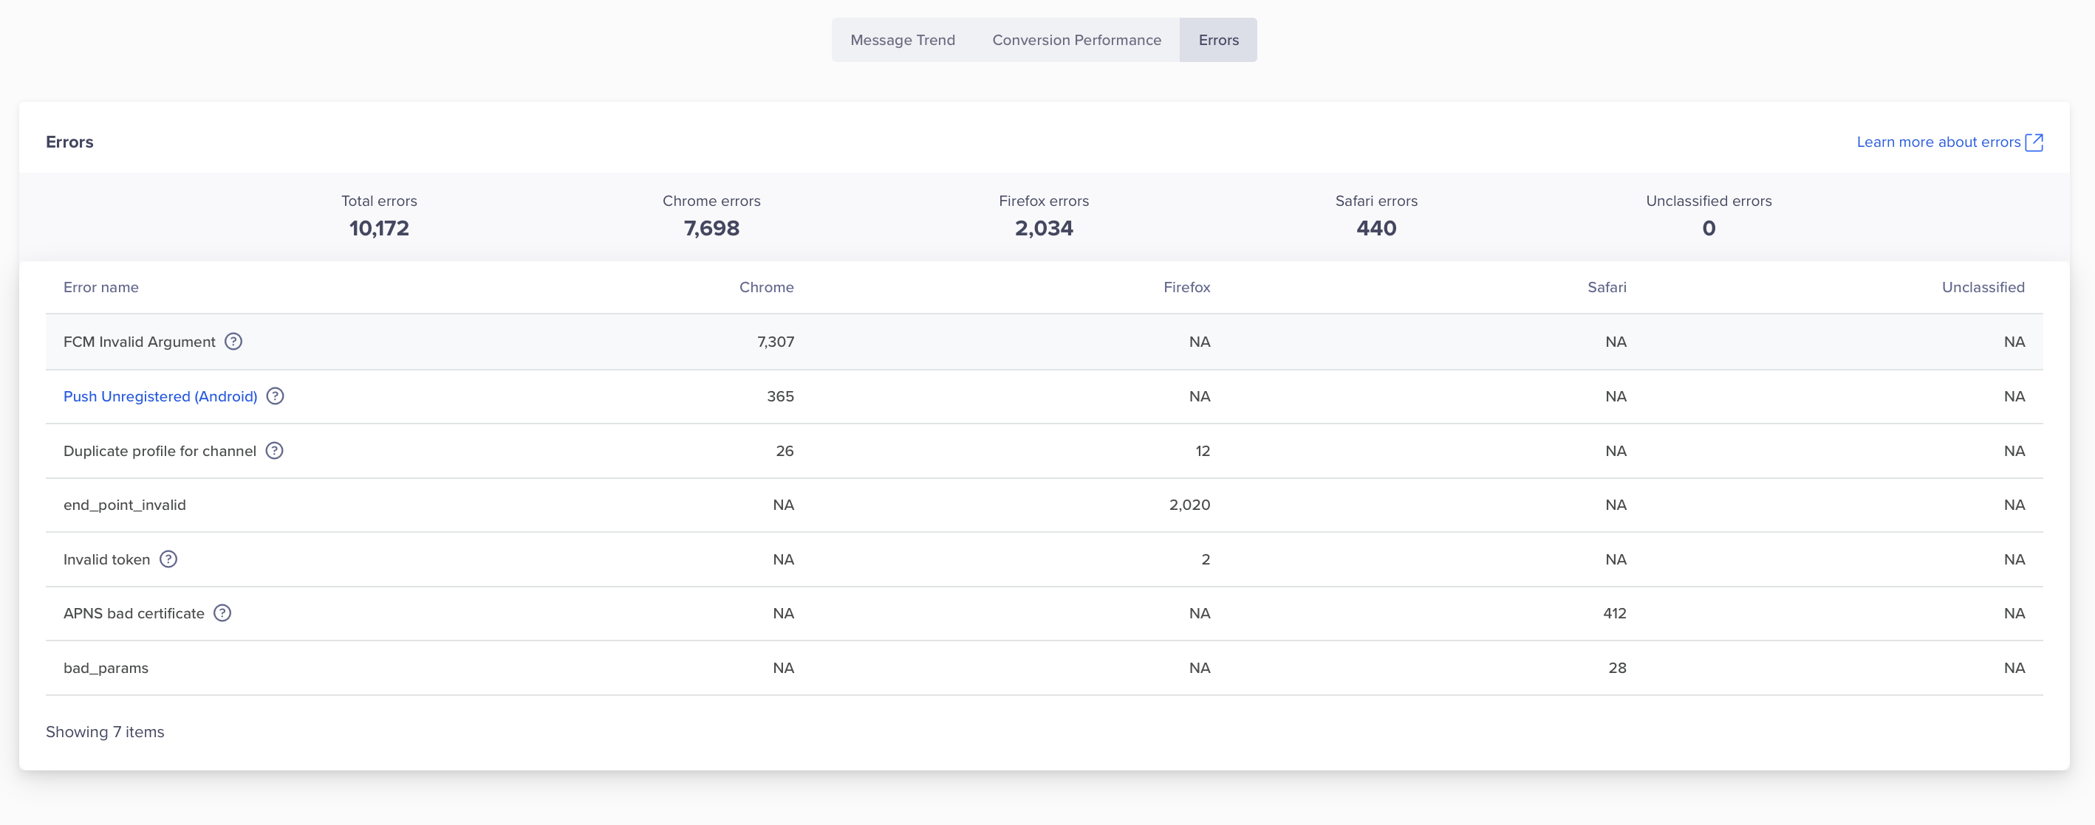2095x825 pixels.
Task: Click the Firefox column header
Action: coord(1186,288)
